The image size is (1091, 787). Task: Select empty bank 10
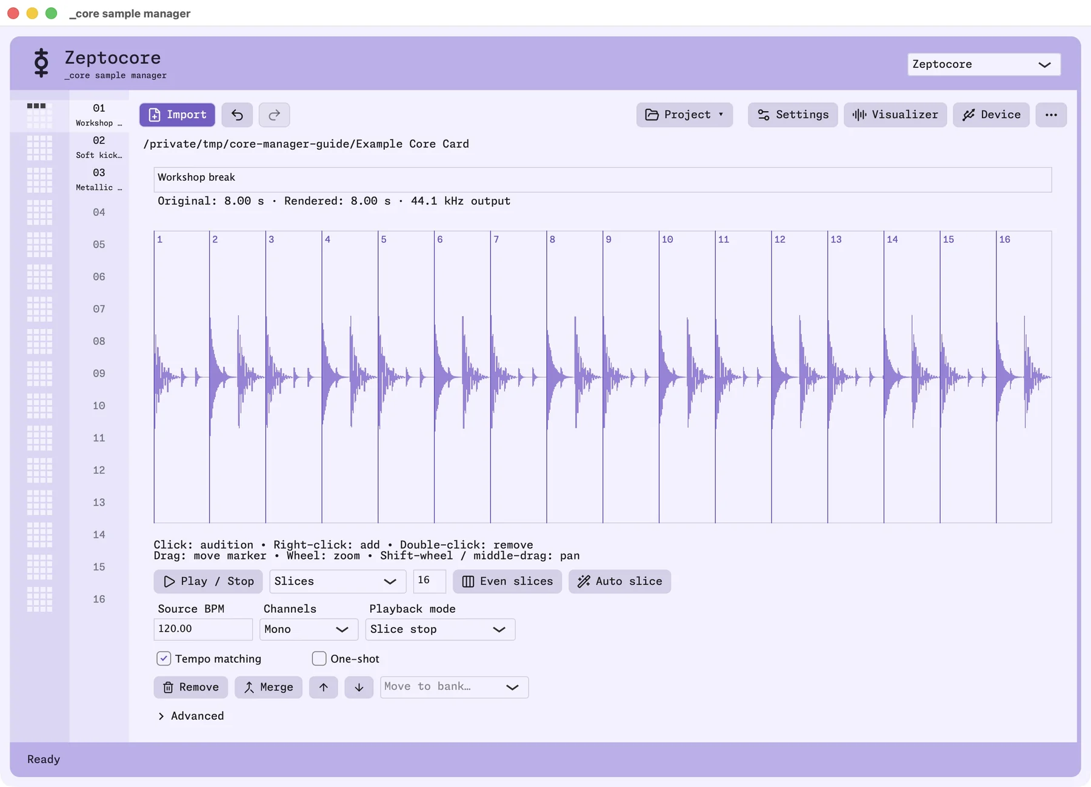click(99, 406)
